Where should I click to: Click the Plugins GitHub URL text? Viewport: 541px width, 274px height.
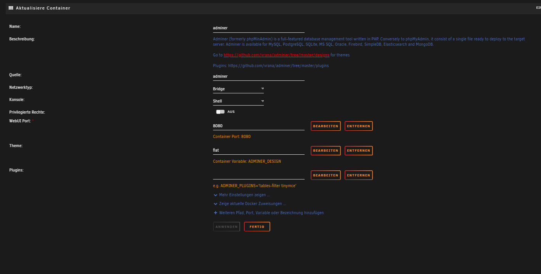tap(278, 66)
